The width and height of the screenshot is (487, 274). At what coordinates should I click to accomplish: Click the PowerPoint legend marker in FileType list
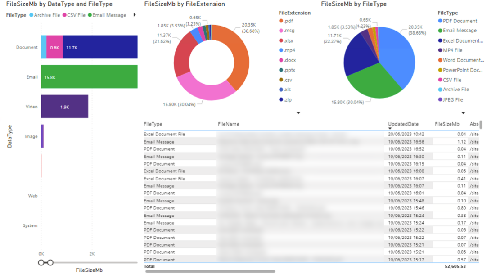440,70
